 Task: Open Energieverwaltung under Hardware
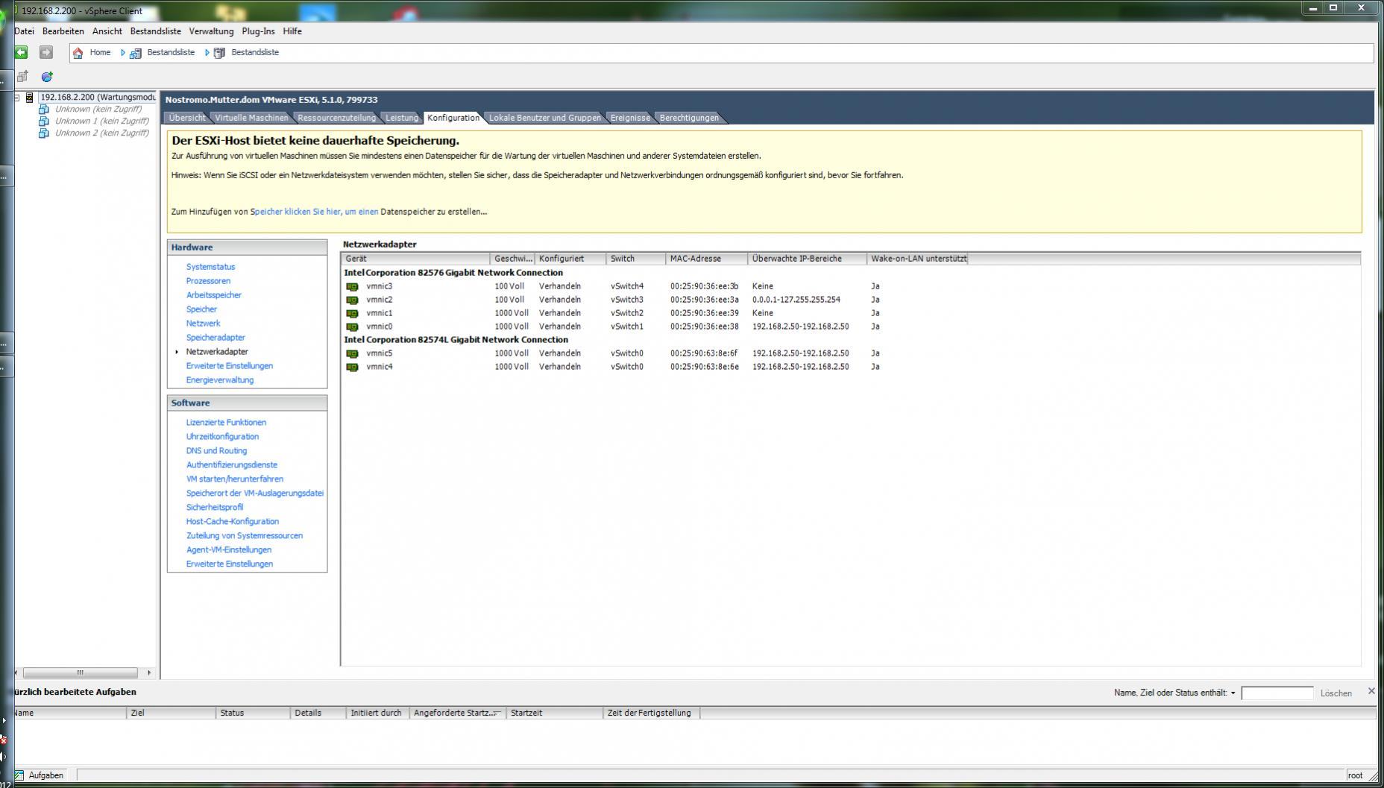tap(220, 380)
